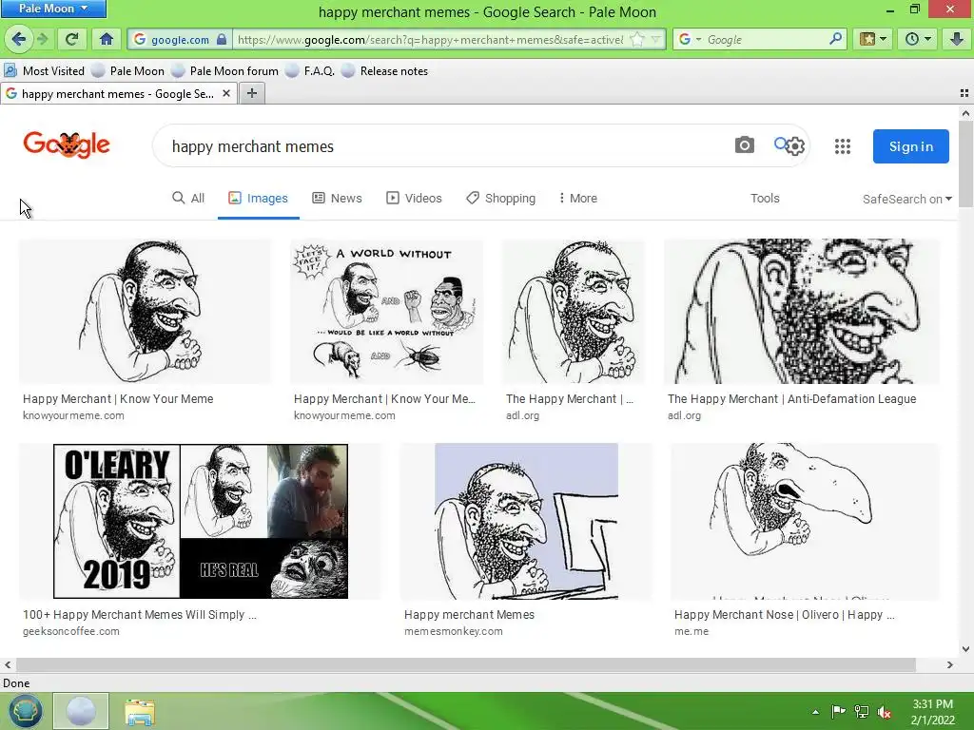The image size is (974, 730).
Task: Switch to the All results tab
Action: [188, 198]
